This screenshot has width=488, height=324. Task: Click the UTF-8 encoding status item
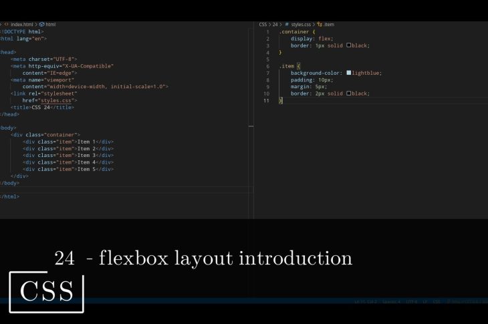(411, 302)
